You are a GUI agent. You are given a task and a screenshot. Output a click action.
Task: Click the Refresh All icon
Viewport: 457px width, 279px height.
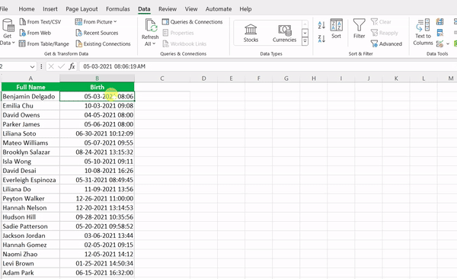click(150, 26)
